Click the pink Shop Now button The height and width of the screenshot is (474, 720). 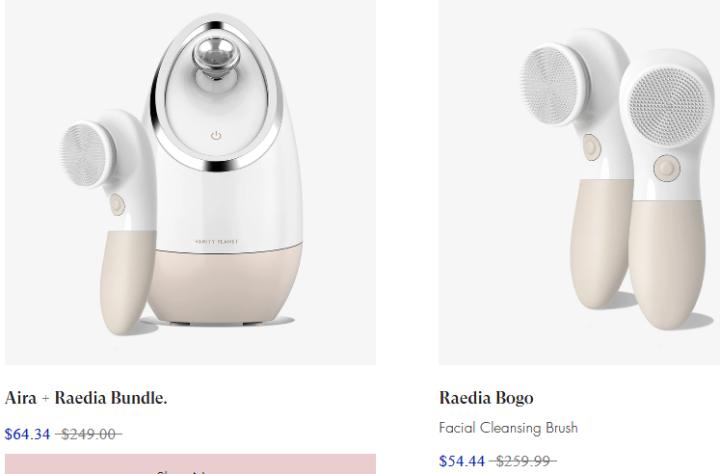(190, 464)
